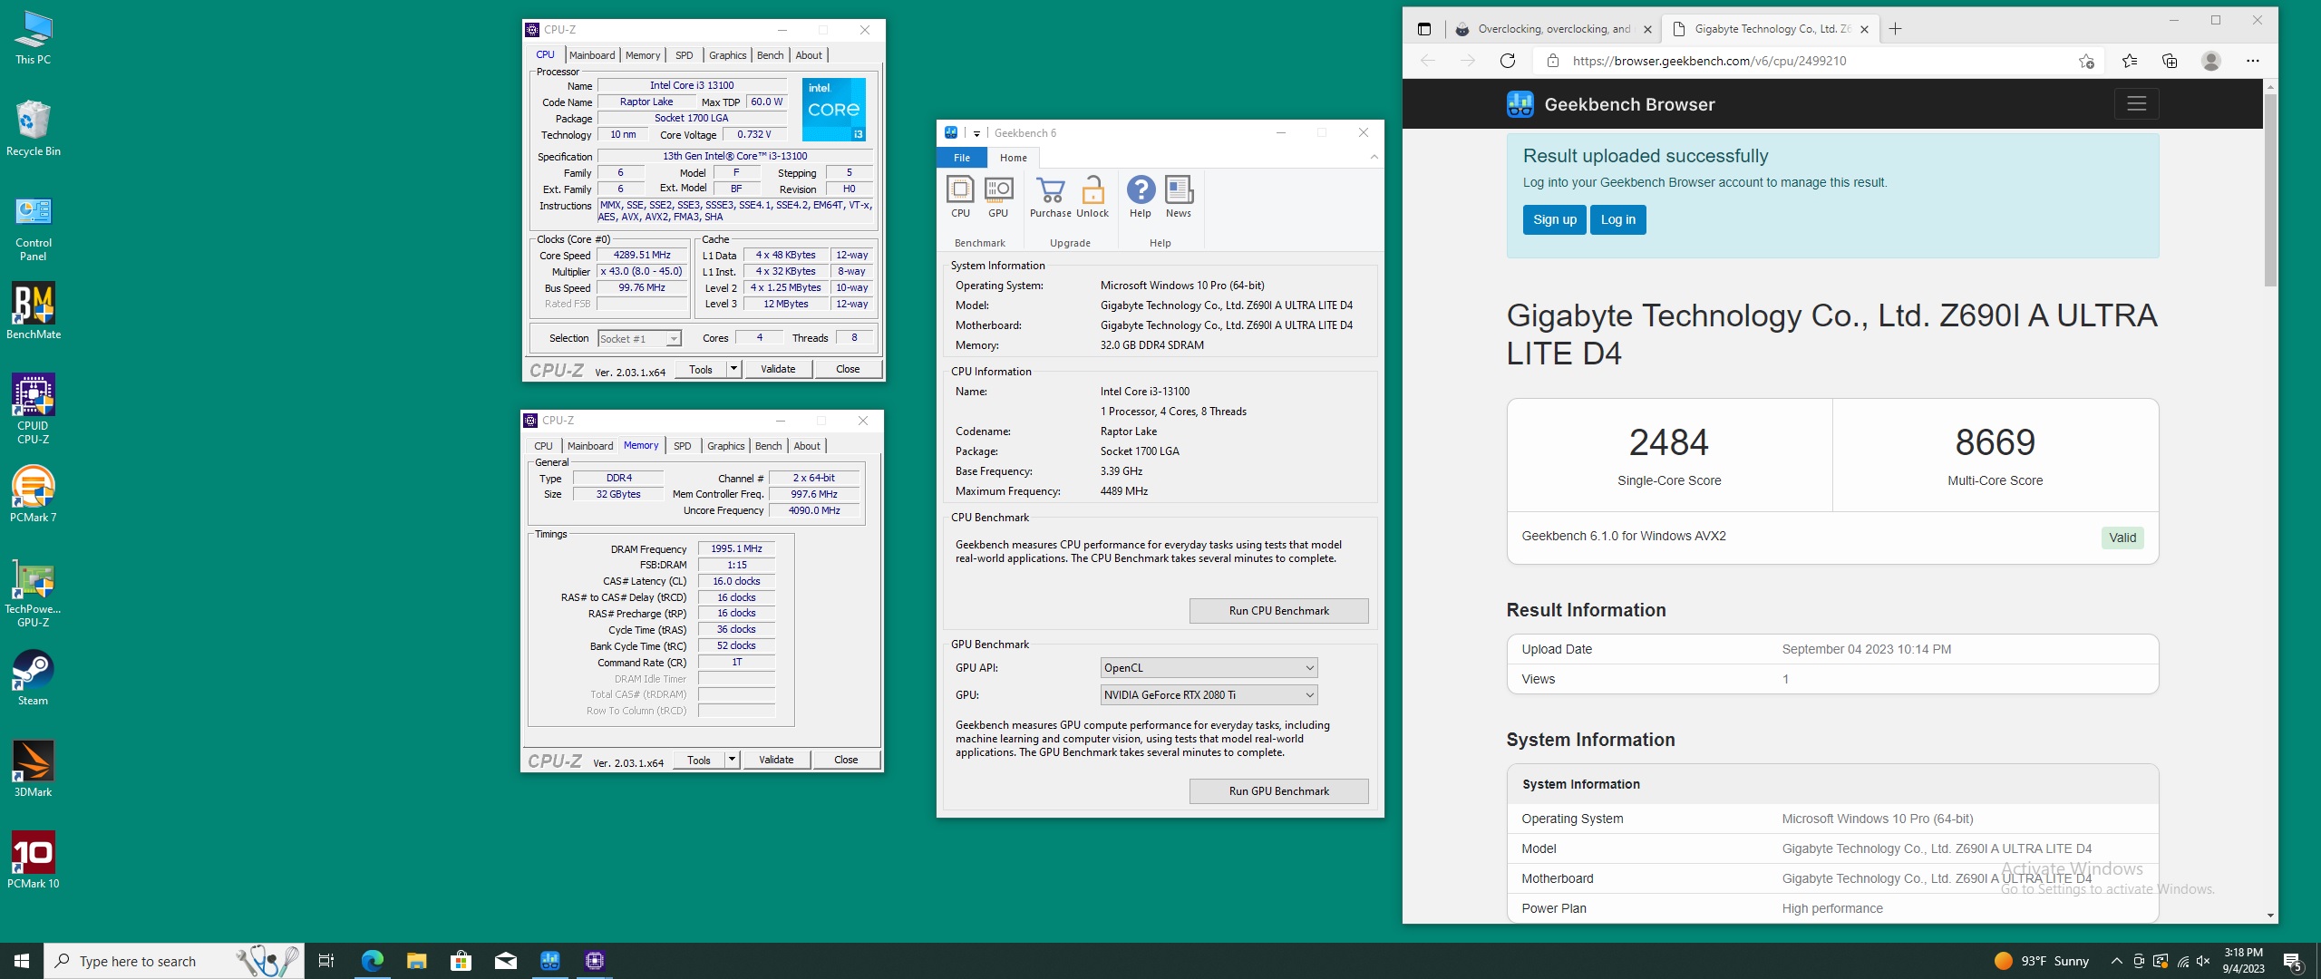This screenshot has width=2321, height=979.
Task: Open Tools dropdown arrow in top CPU-Z window
Action: click(733, 369)
